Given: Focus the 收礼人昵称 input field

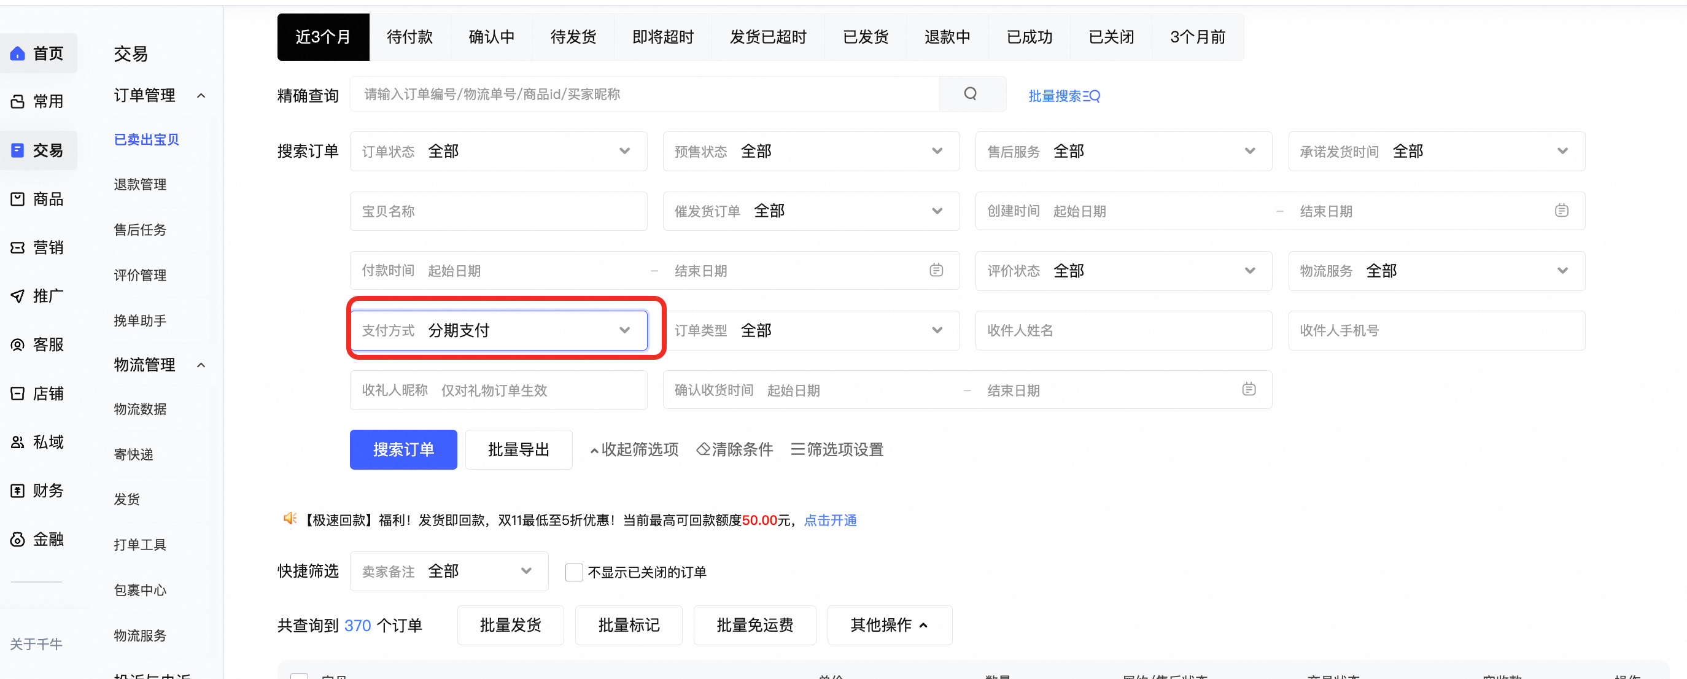Looking at the screenshot, I should [498, 390].
